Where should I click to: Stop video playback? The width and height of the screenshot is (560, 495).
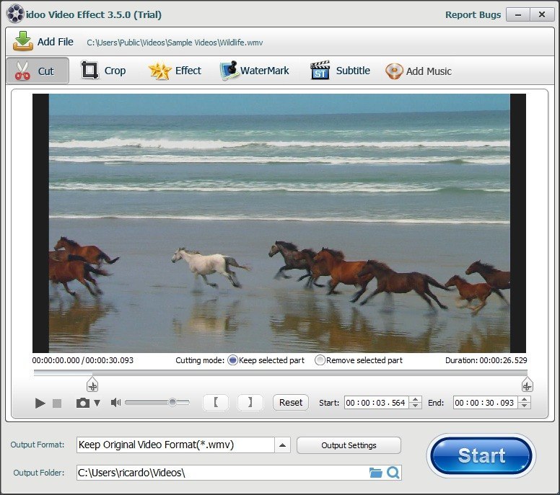[57, 403]
